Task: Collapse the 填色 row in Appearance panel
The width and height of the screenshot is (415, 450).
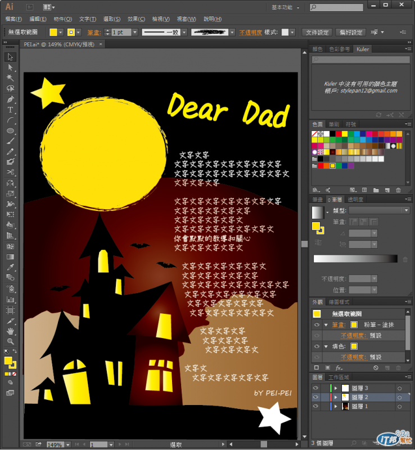Action: [326, 346]
